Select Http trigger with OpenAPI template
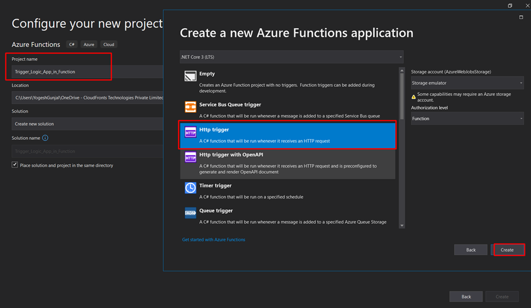The height and width of the screenshot is (308, 531). point(288,164)
